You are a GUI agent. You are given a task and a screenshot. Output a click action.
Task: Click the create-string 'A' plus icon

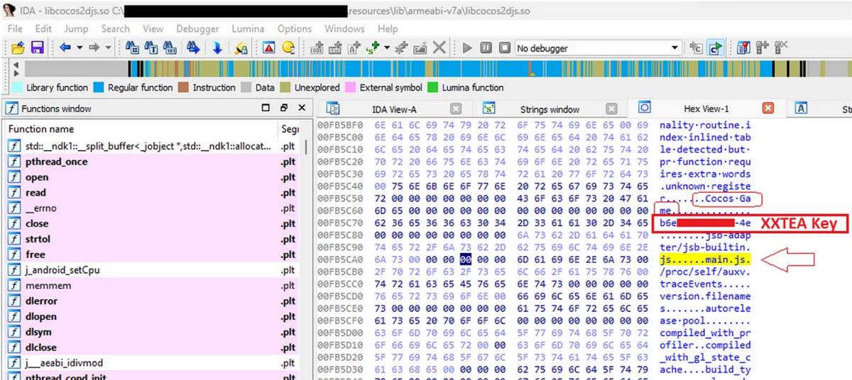click(x=355, y=48)
